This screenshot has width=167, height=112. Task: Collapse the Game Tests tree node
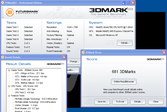click(x=9, y=70)
